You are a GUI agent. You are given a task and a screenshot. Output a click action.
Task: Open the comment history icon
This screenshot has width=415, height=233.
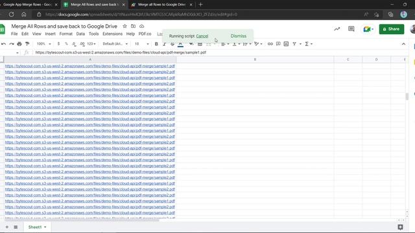pyautogui.click(x=351, y=29)
